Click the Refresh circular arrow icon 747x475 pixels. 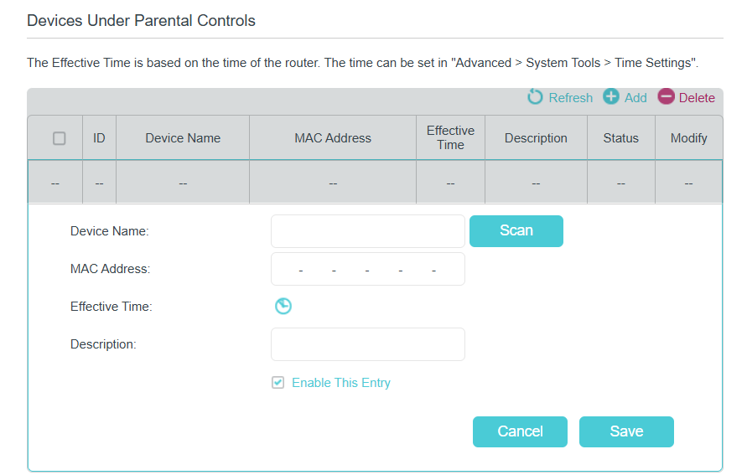(535, 97)
